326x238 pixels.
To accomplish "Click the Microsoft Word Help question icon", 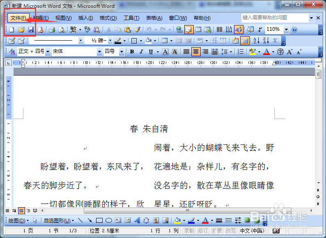I will (x=294, y=30).
